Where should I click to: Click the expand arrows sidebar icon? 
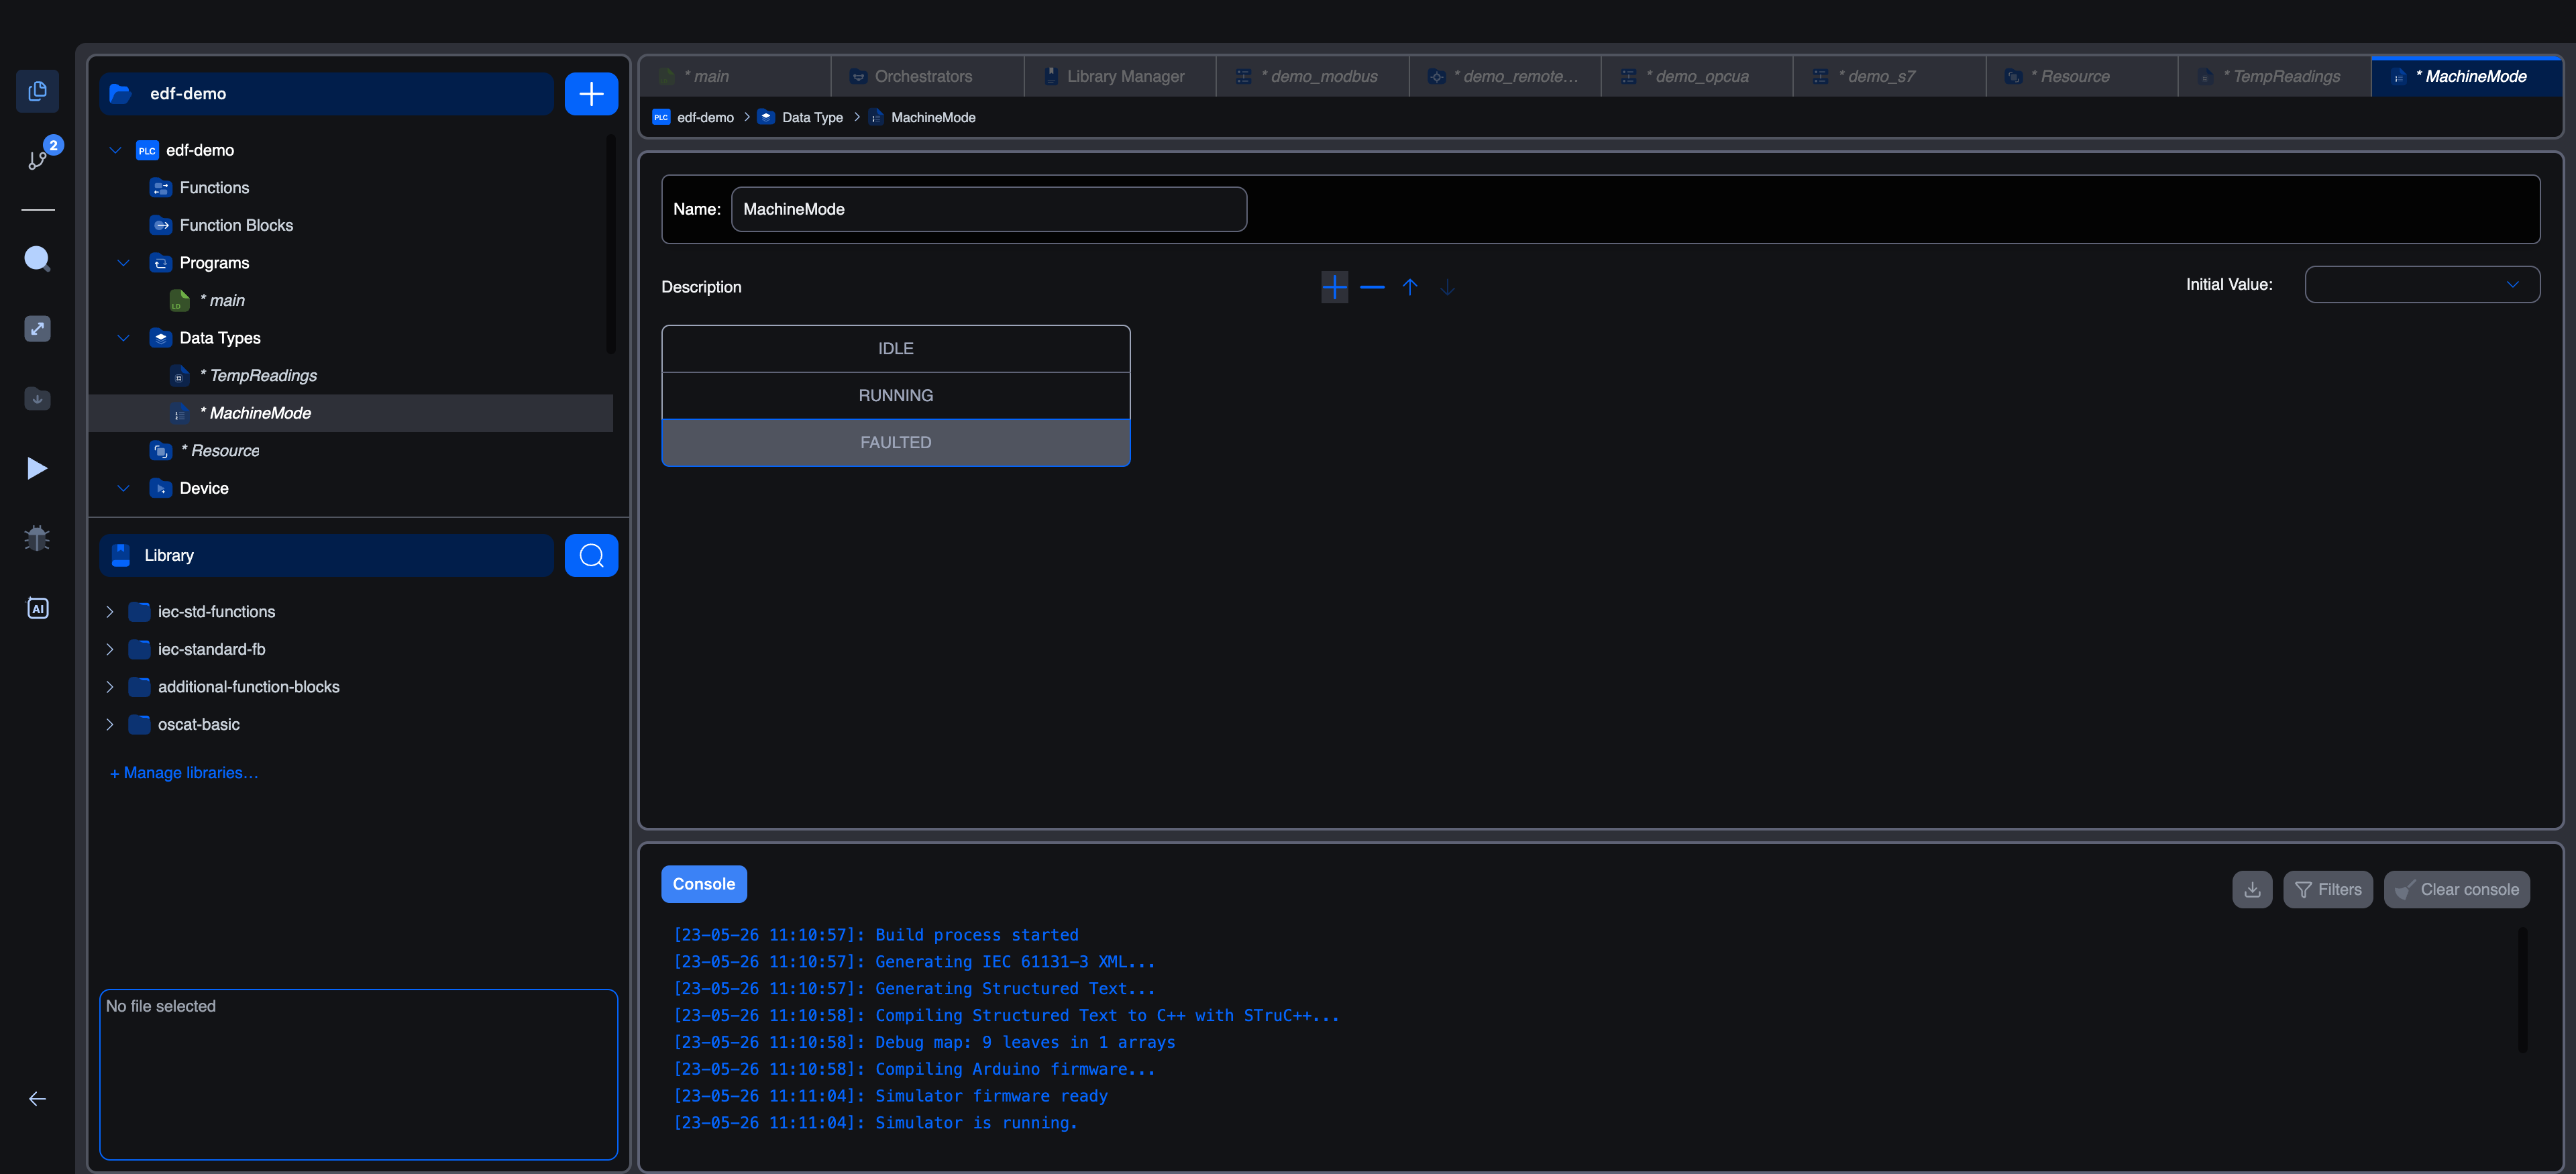(37, 329)
